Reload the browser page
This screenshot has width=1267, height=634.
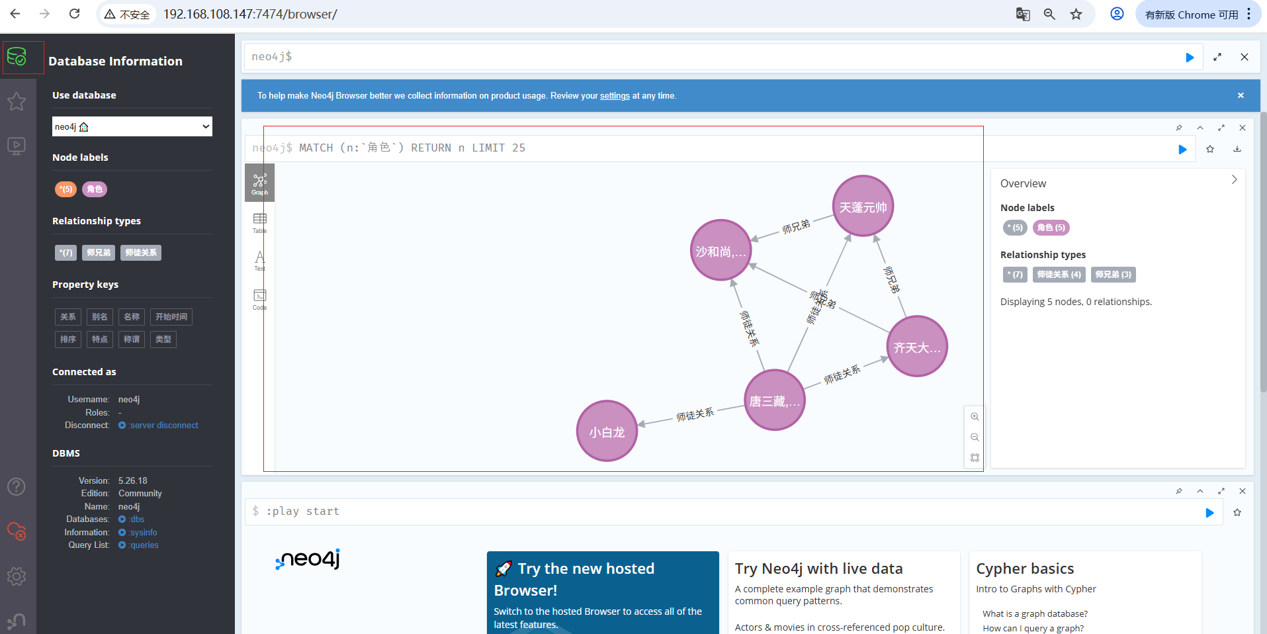pyautogui.click(x=75, y=14)
